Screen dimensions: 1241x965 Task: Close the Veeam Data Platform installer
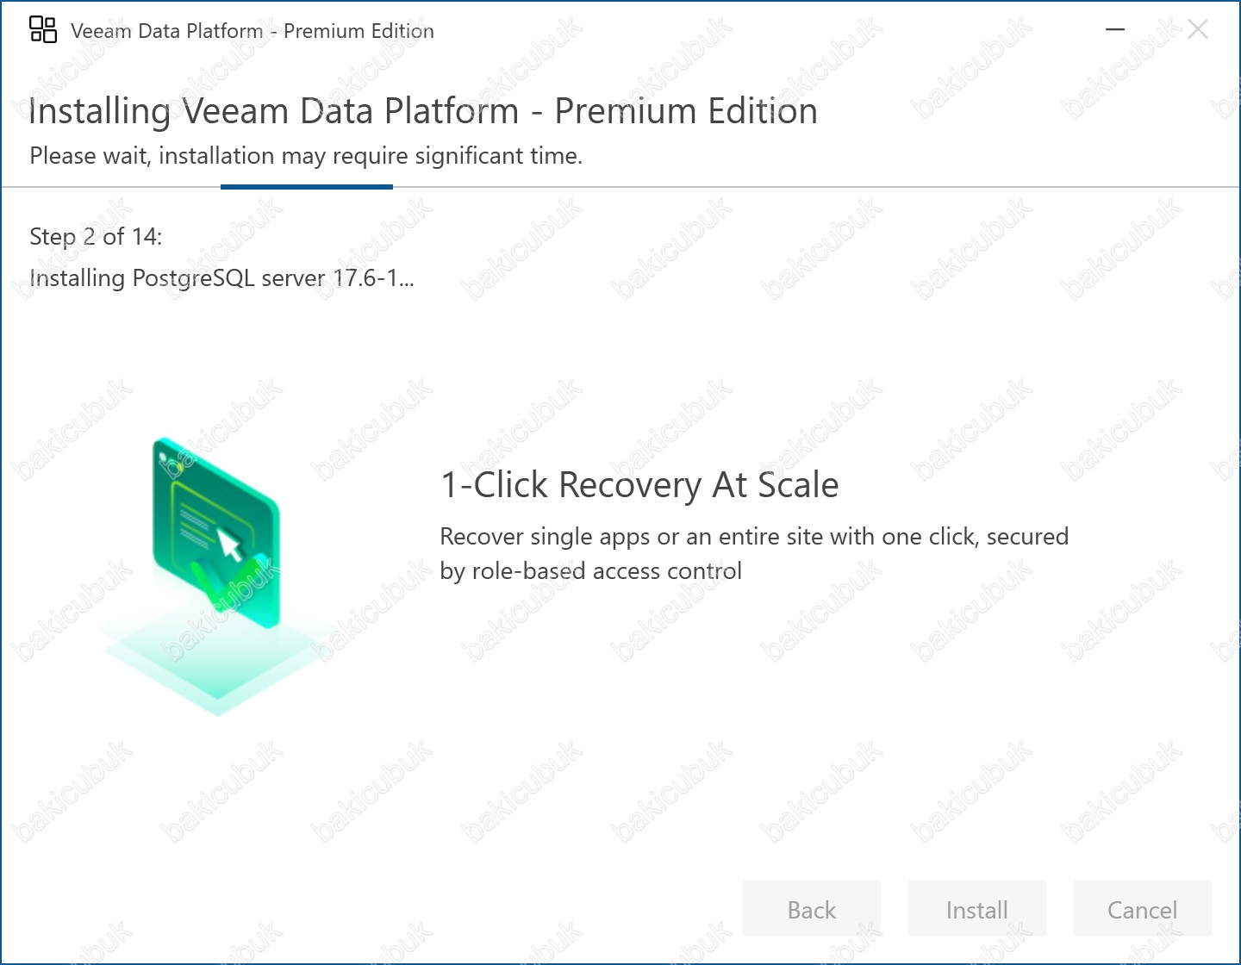pyautogui.click(x=1197, y=30)
